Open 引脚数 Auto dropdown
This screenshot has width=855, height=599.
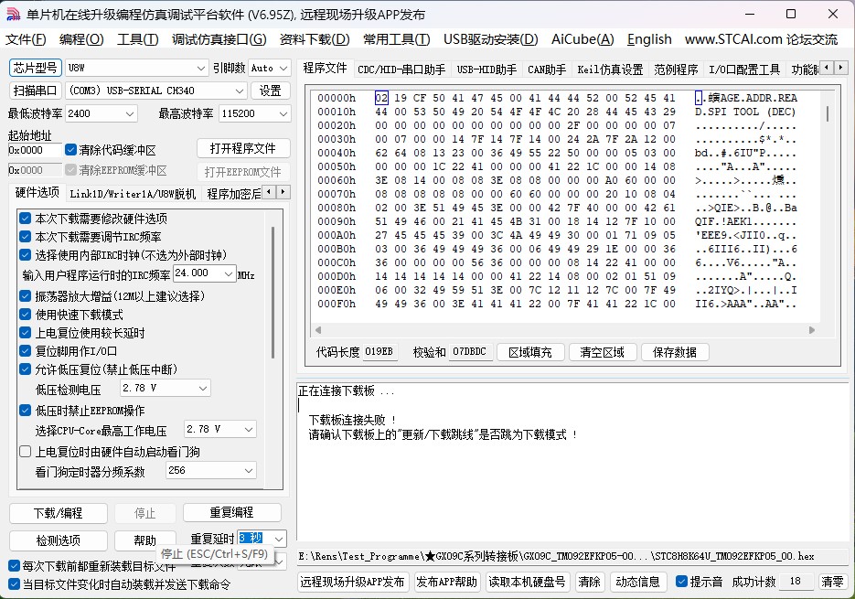[x=283, y=69]
